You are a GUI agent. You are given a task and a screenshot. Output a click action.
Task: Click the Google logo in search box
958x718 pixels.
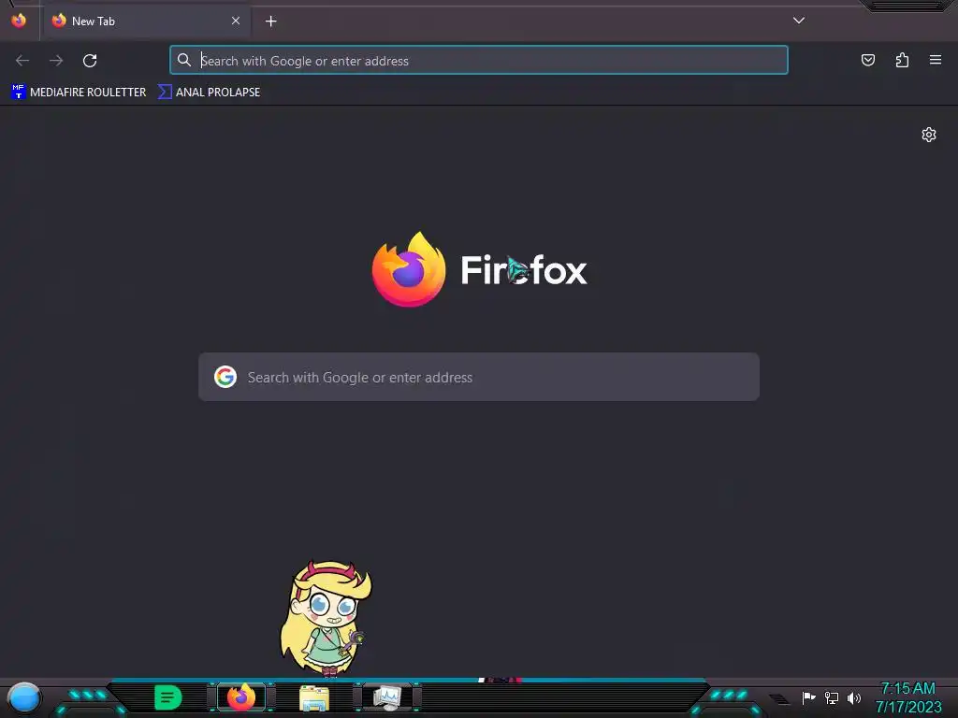[225, 377]
